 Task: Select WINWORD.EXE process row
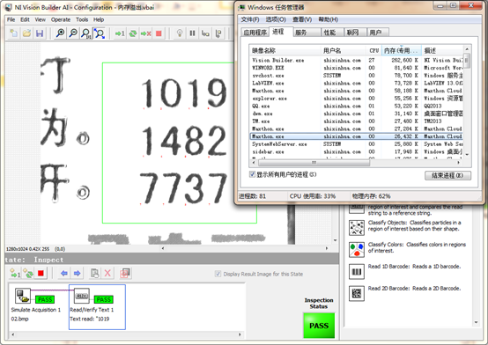pyautogui.click(x=357, y=68)
